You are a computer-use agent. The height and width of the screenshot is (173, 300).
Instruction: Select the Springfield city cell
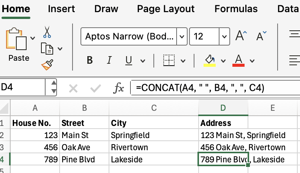154,135
